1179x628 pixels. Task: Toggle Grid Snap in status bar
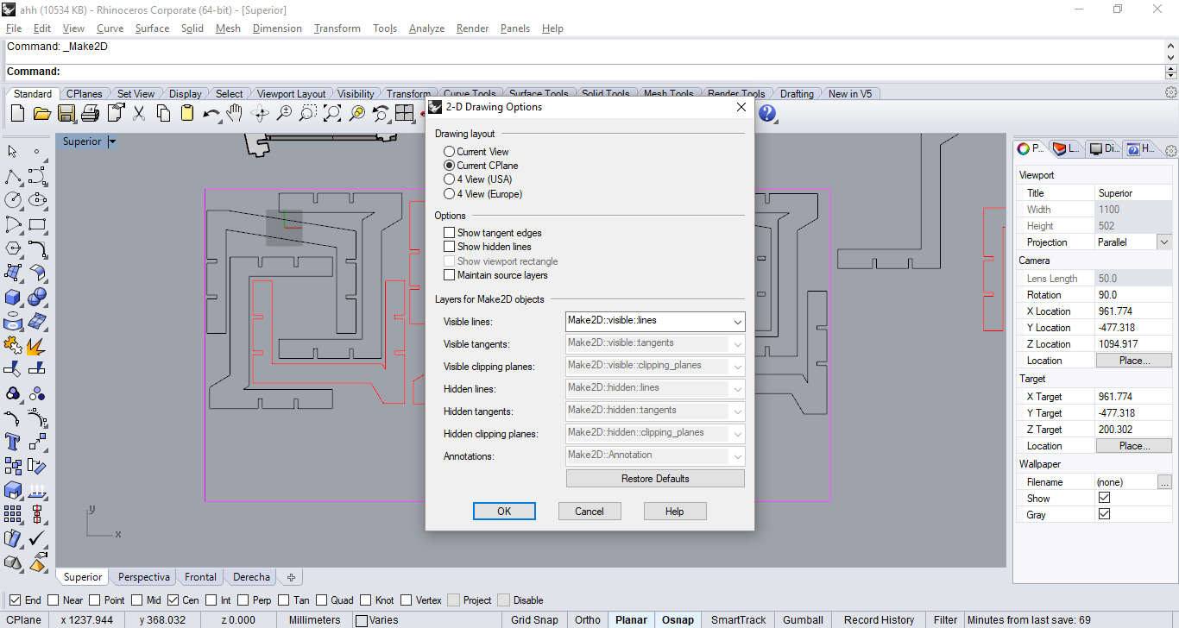click(534, 620)
